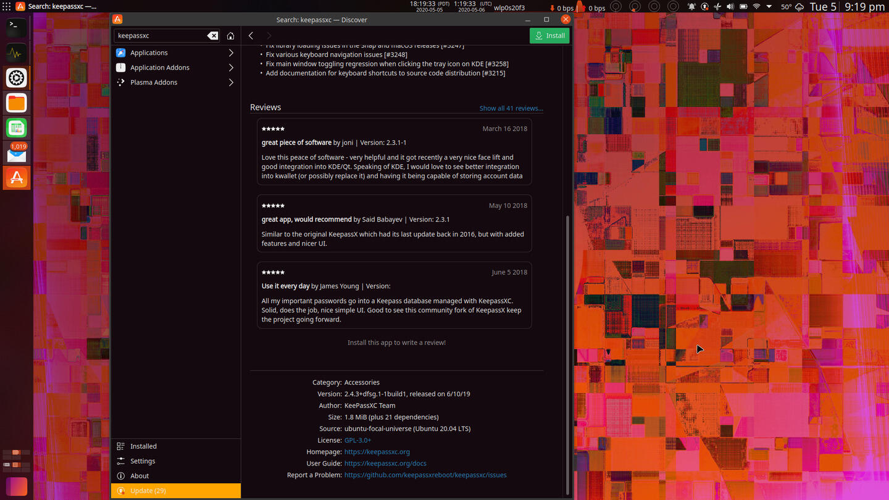Expand Applications chevron arrow
This screenshot has width=889, height=500.
point(231,52)
